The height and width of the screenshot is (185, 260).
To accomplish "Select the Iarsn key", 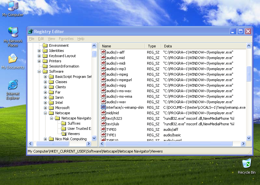I will [x=59, y=97].
